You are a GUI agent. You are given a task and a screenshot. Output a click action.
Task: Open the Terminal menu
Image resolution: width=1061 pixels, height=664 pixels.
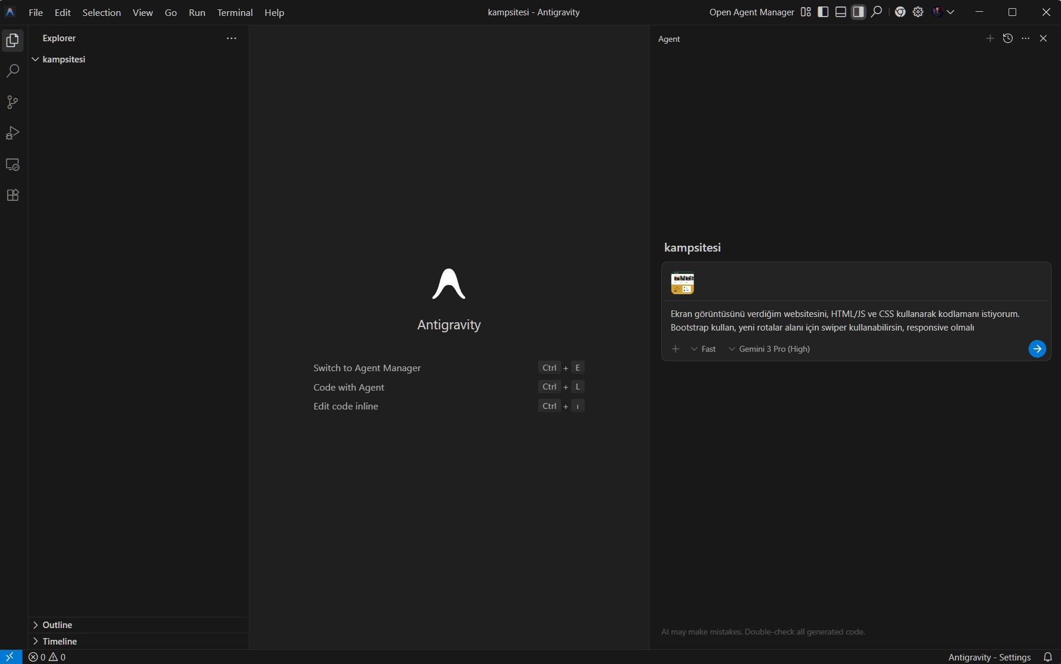tap(235, 12)
